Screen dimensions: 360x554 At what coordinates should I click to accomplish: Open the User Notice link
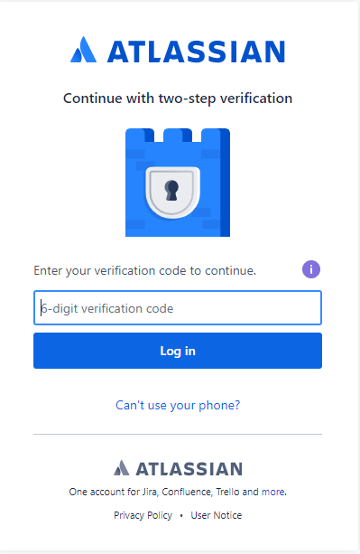(x=217, y=515)
